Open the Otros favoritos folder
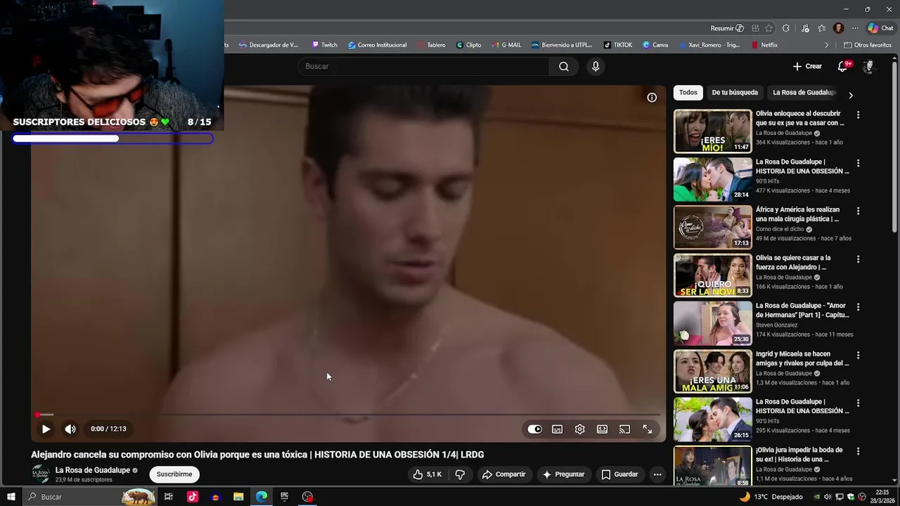The width and height of the screenshot is (900, 506). [868, 45]
